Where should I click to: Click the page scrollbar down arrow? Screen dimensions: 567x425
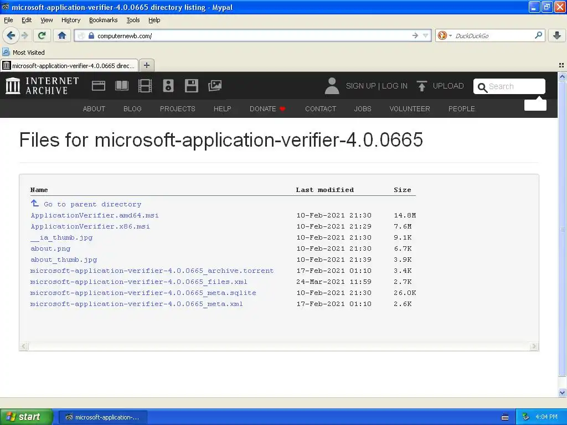(x=562, y=393)
